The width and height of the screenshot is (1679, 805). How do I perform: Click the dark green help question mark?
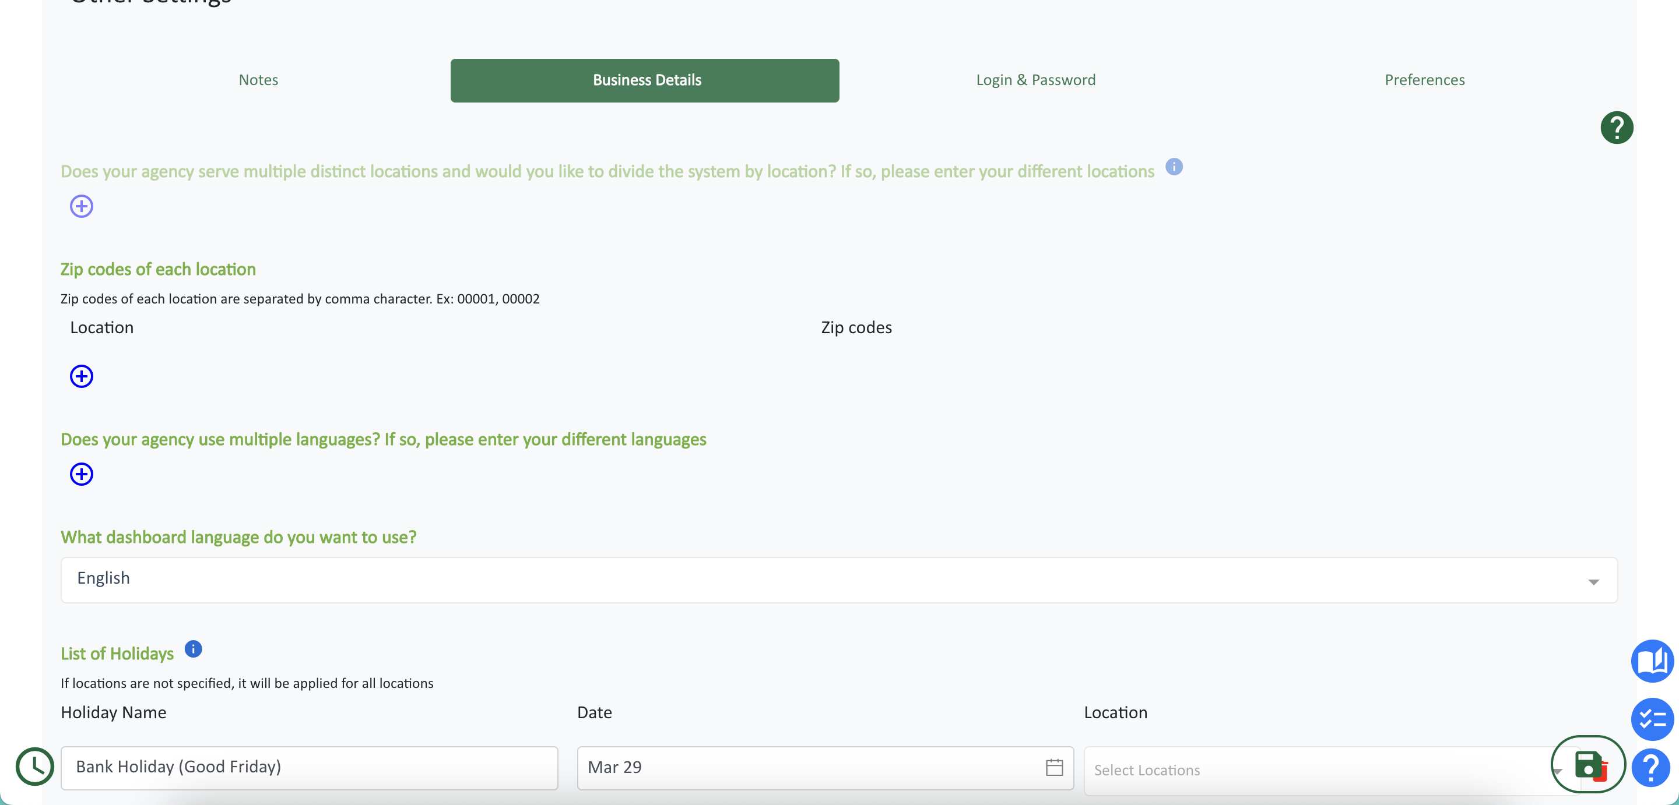1617,128
